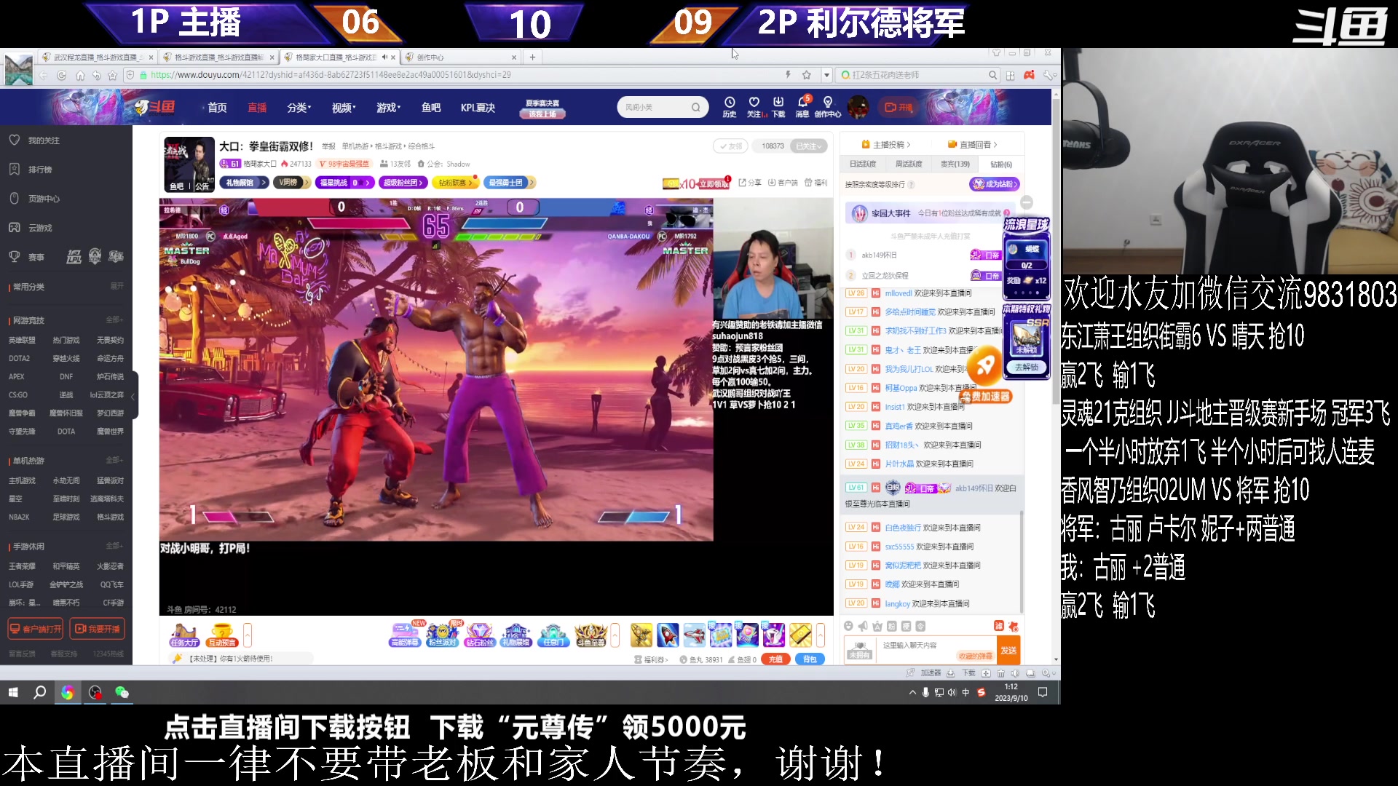Image resolution: width=1398 pixels, height=786 pixels.
Task: Send the golden ticket gift
Action: (800, 635)
